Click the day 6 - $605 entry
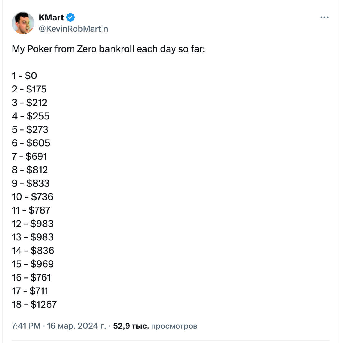The width and height of the screenshot is (342, 343). pyautogui.click(x=31, y=143)
